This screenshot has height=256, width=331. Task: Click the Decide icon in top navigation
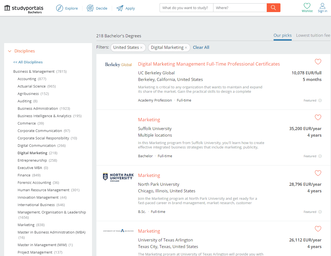click(90, 8)
